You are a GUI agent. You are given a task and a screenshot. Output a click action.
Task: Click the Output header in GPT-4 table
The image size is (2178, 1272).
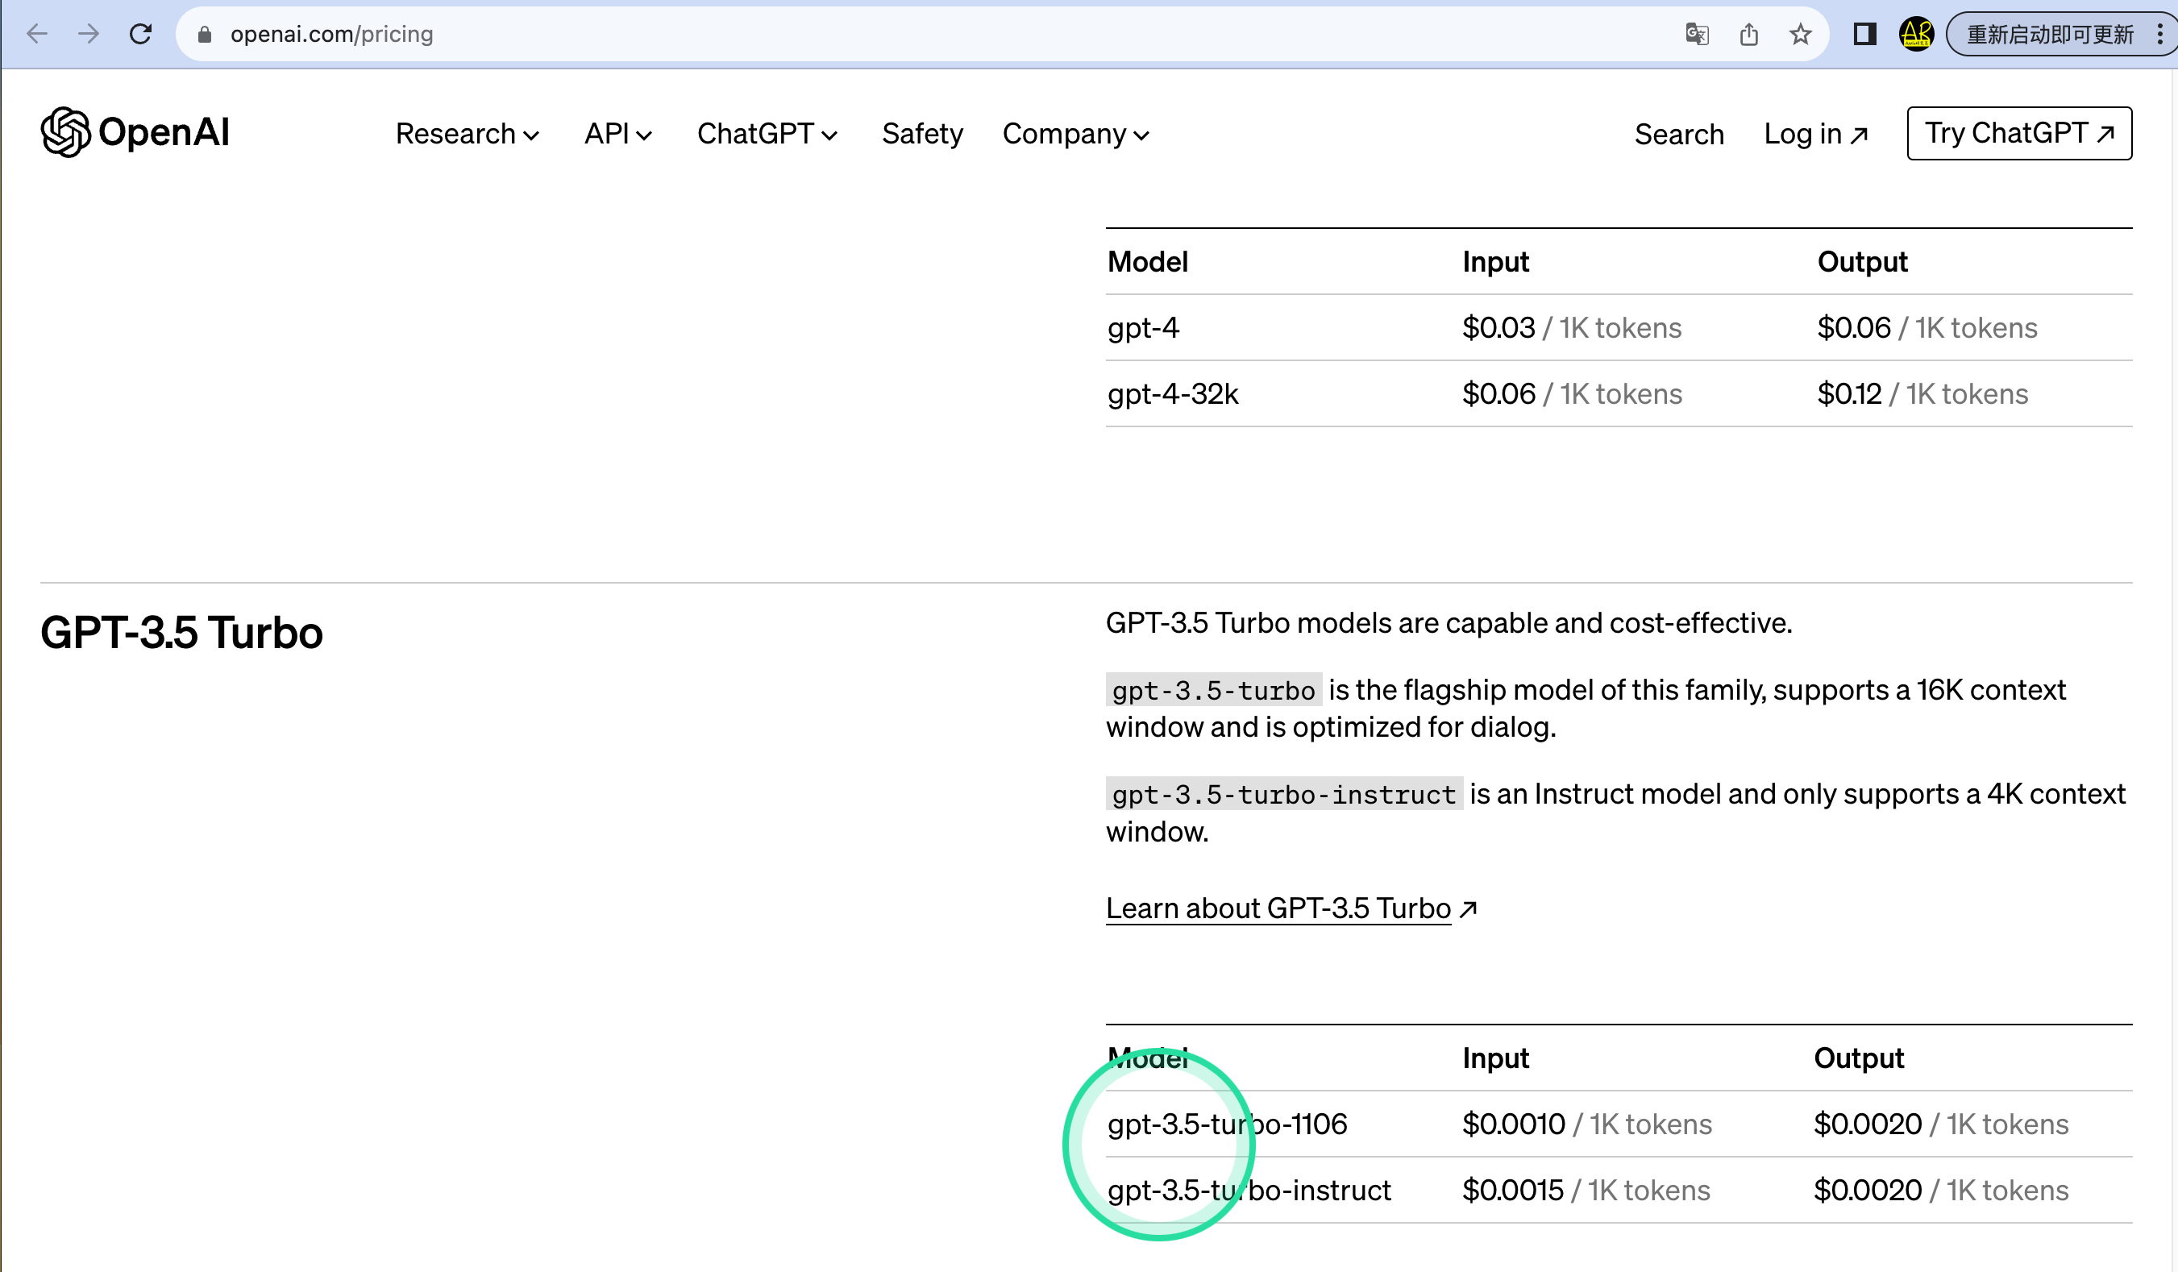[1863, 261]
